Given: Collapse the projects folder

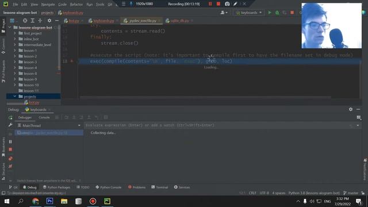Looking at the screenshot, I should point(15,97).
